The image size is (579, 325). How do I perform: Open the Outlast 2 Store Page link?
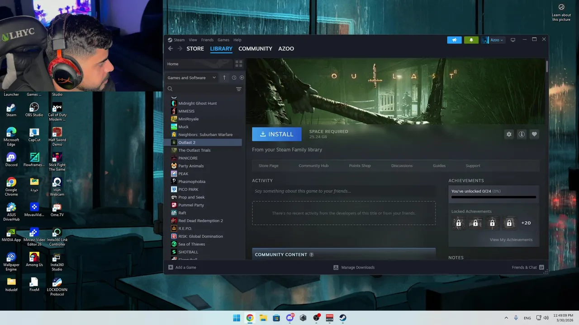point(268,166)
